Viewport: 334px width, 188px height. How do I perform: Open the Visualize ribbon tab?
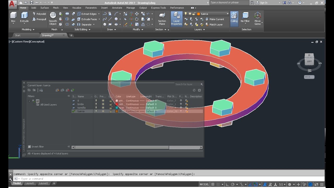coord(77,8)
